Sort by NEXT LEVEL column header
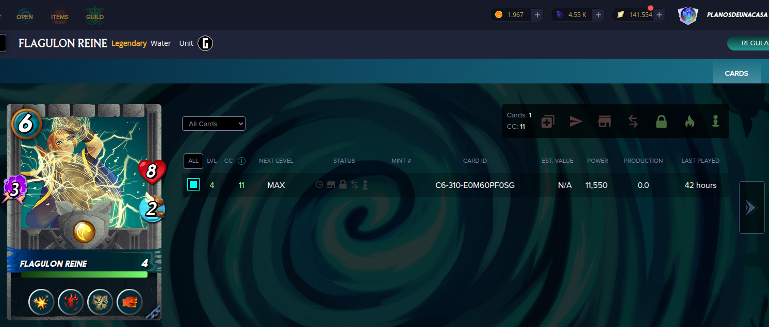Viewport: 769px width, 327px height. tap(276, 161)
